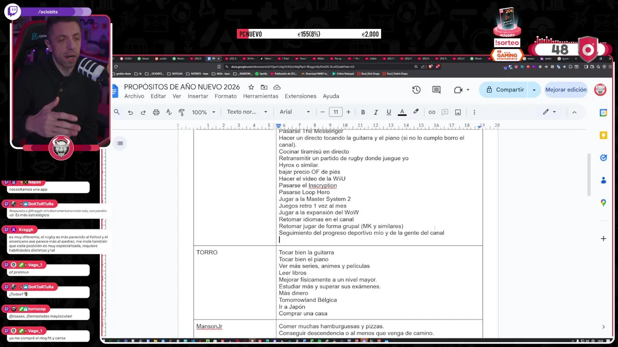This screenshot has width=618, height=347.
Task: Open Contacts side panel
Action: [603, 180]
